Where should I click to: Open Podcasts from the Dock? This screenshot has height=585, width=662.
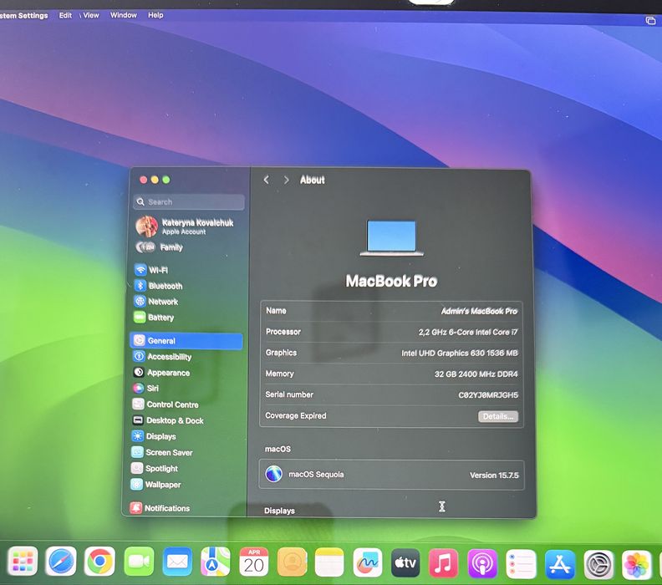(x=482, y=563)
